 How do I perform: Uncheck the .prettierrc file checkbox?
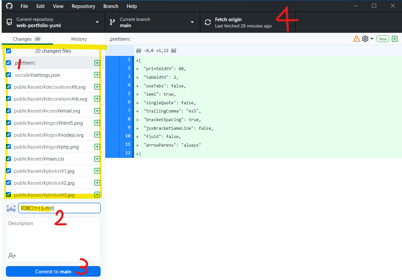[9, 63]
